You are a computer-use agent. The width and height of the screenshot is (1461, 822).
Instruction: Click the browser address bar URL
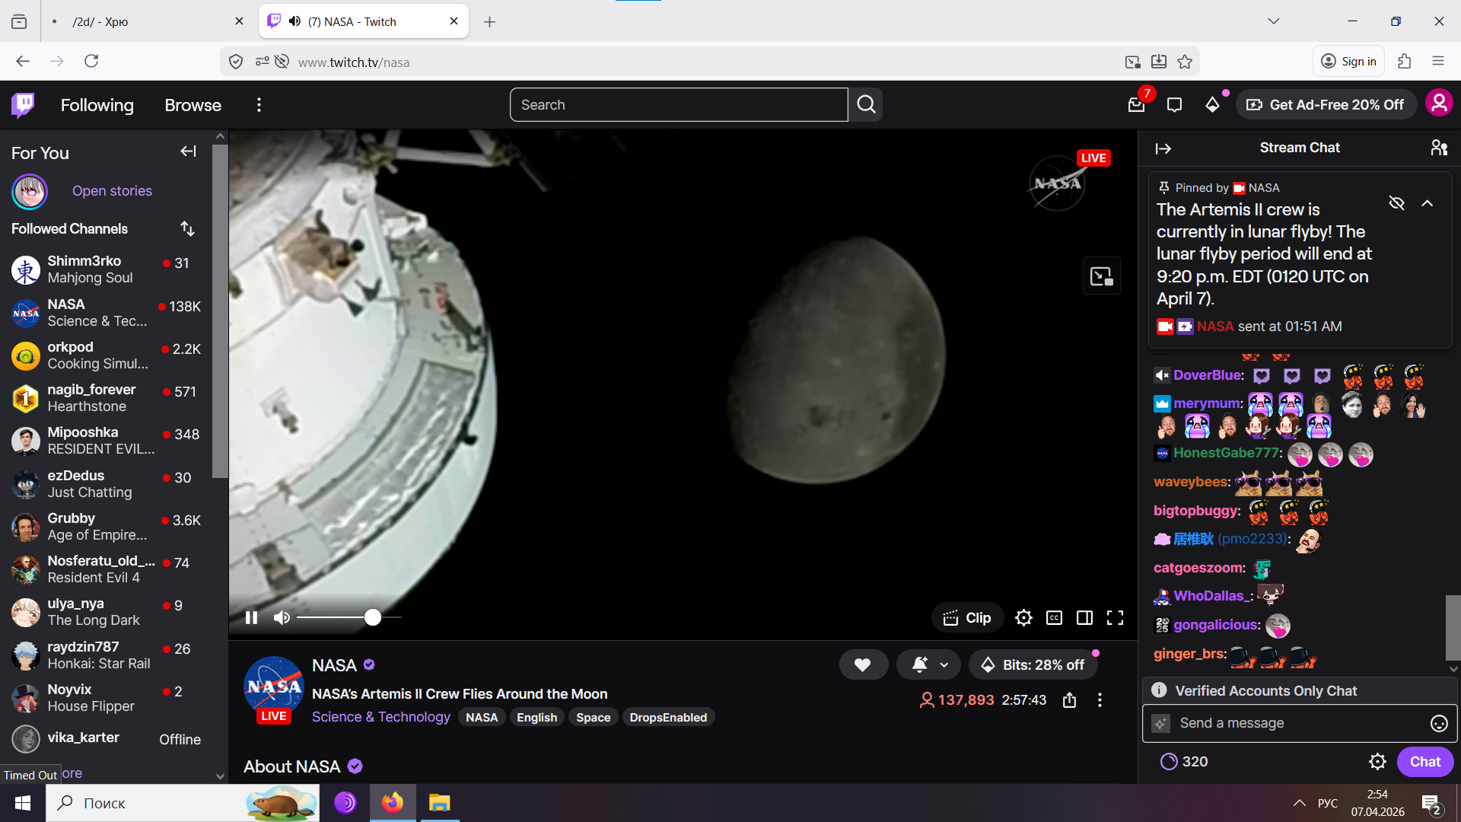354,62
